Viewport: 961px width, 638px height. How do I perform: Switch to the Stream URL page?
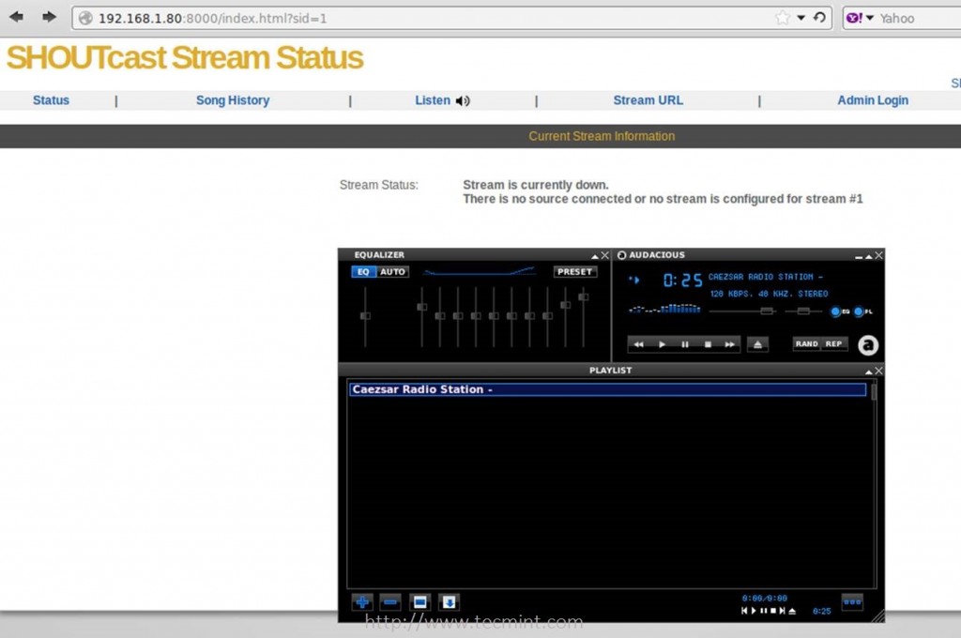648,100
